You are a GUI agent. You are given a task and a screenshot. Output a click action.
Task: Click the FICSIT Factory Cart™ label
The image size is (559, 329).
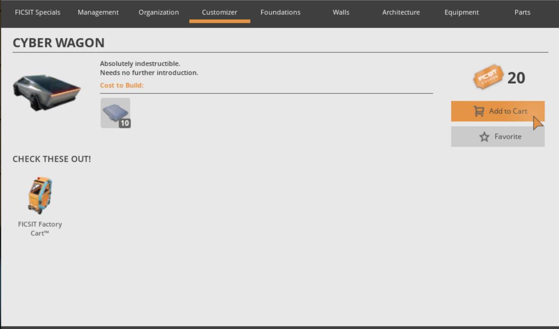coord(40,229)
